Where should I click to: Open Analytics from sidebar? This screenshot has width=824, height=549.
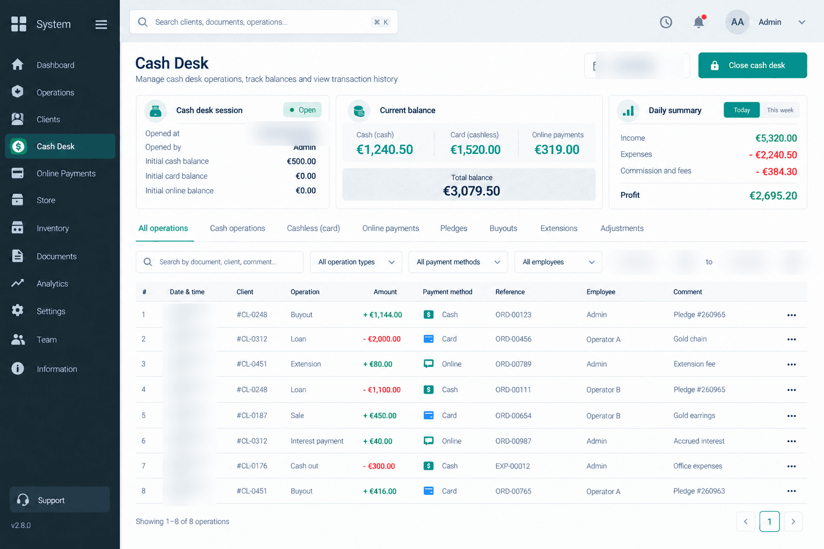[x=60, y=284]
